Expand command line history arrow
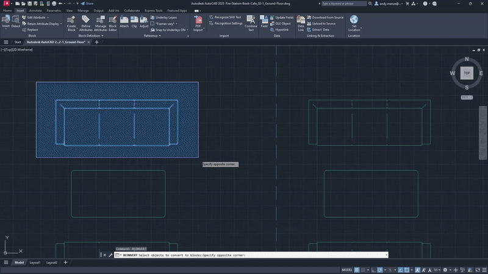The width and height of the screenshot is (488, 274). pos(387,255)
